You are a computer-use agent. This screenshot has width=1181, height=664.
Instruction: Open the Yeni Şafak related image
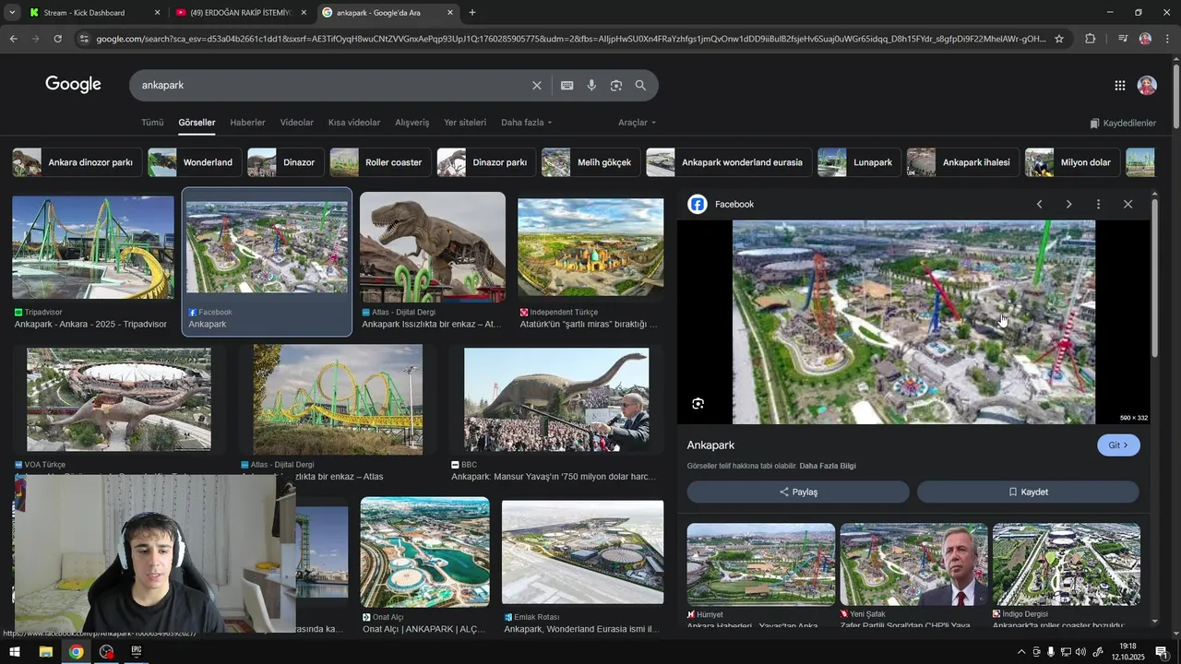(913, 564)
